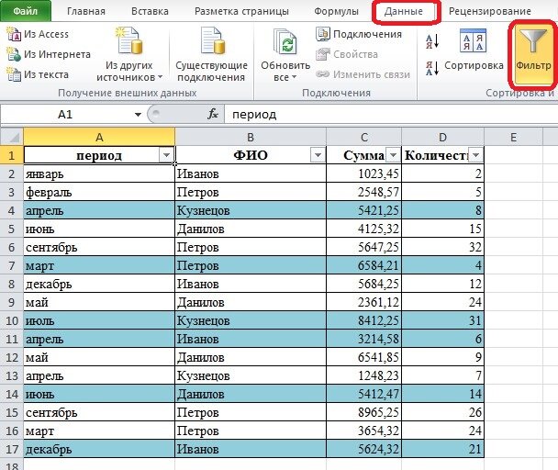This screenshot has height=470, width=558.
Task: Open Подключения workbook connections
Action: coord(359,34)
